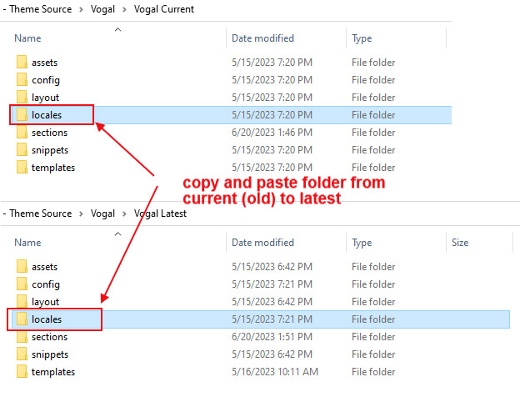Viewport: 520px width, 407px height.
Task: Click date '5/15/2023 7:20 PM' of Current assets
Action: coord(272,63)
